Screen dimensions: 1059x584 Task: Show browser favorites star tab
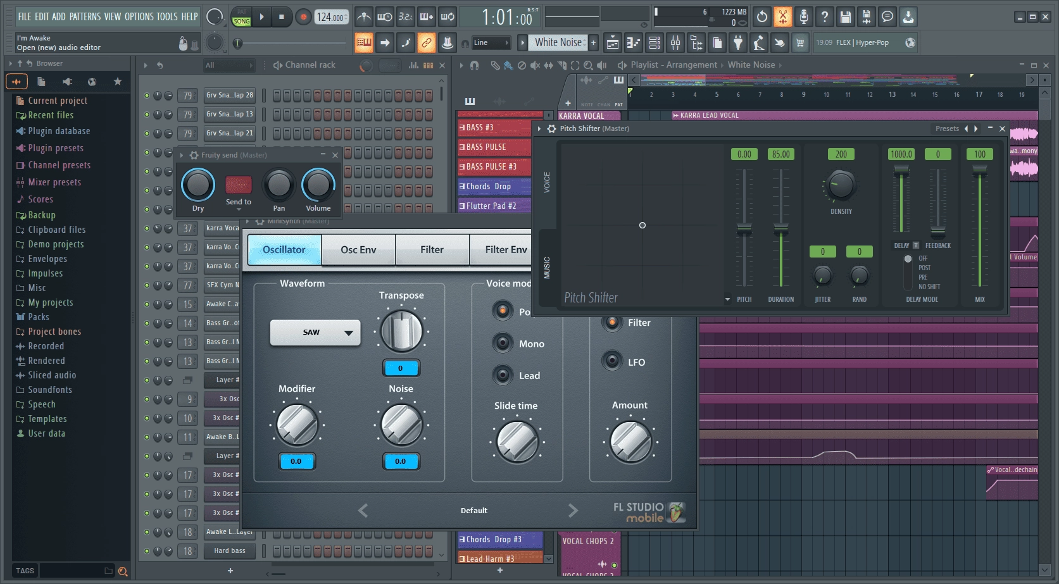[117, 82]
